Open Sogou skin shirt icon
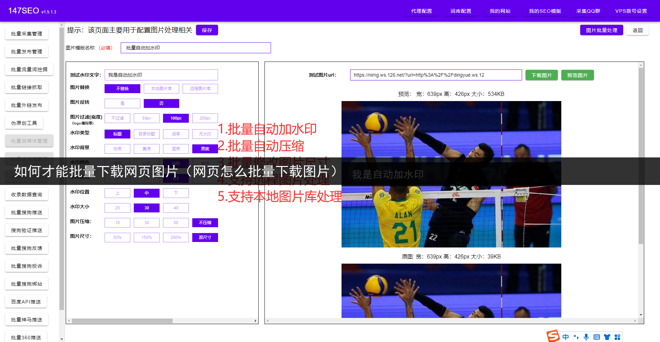Screen dimensions: 660x342 [607, 337]
